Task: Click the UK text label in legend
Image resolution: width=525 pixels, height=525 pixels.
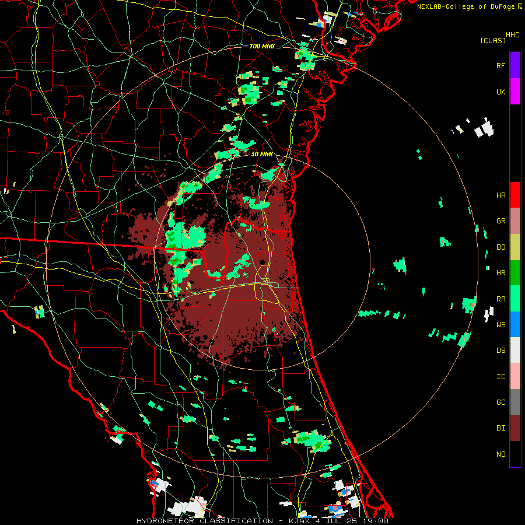Action: click(x=501, y=92)
